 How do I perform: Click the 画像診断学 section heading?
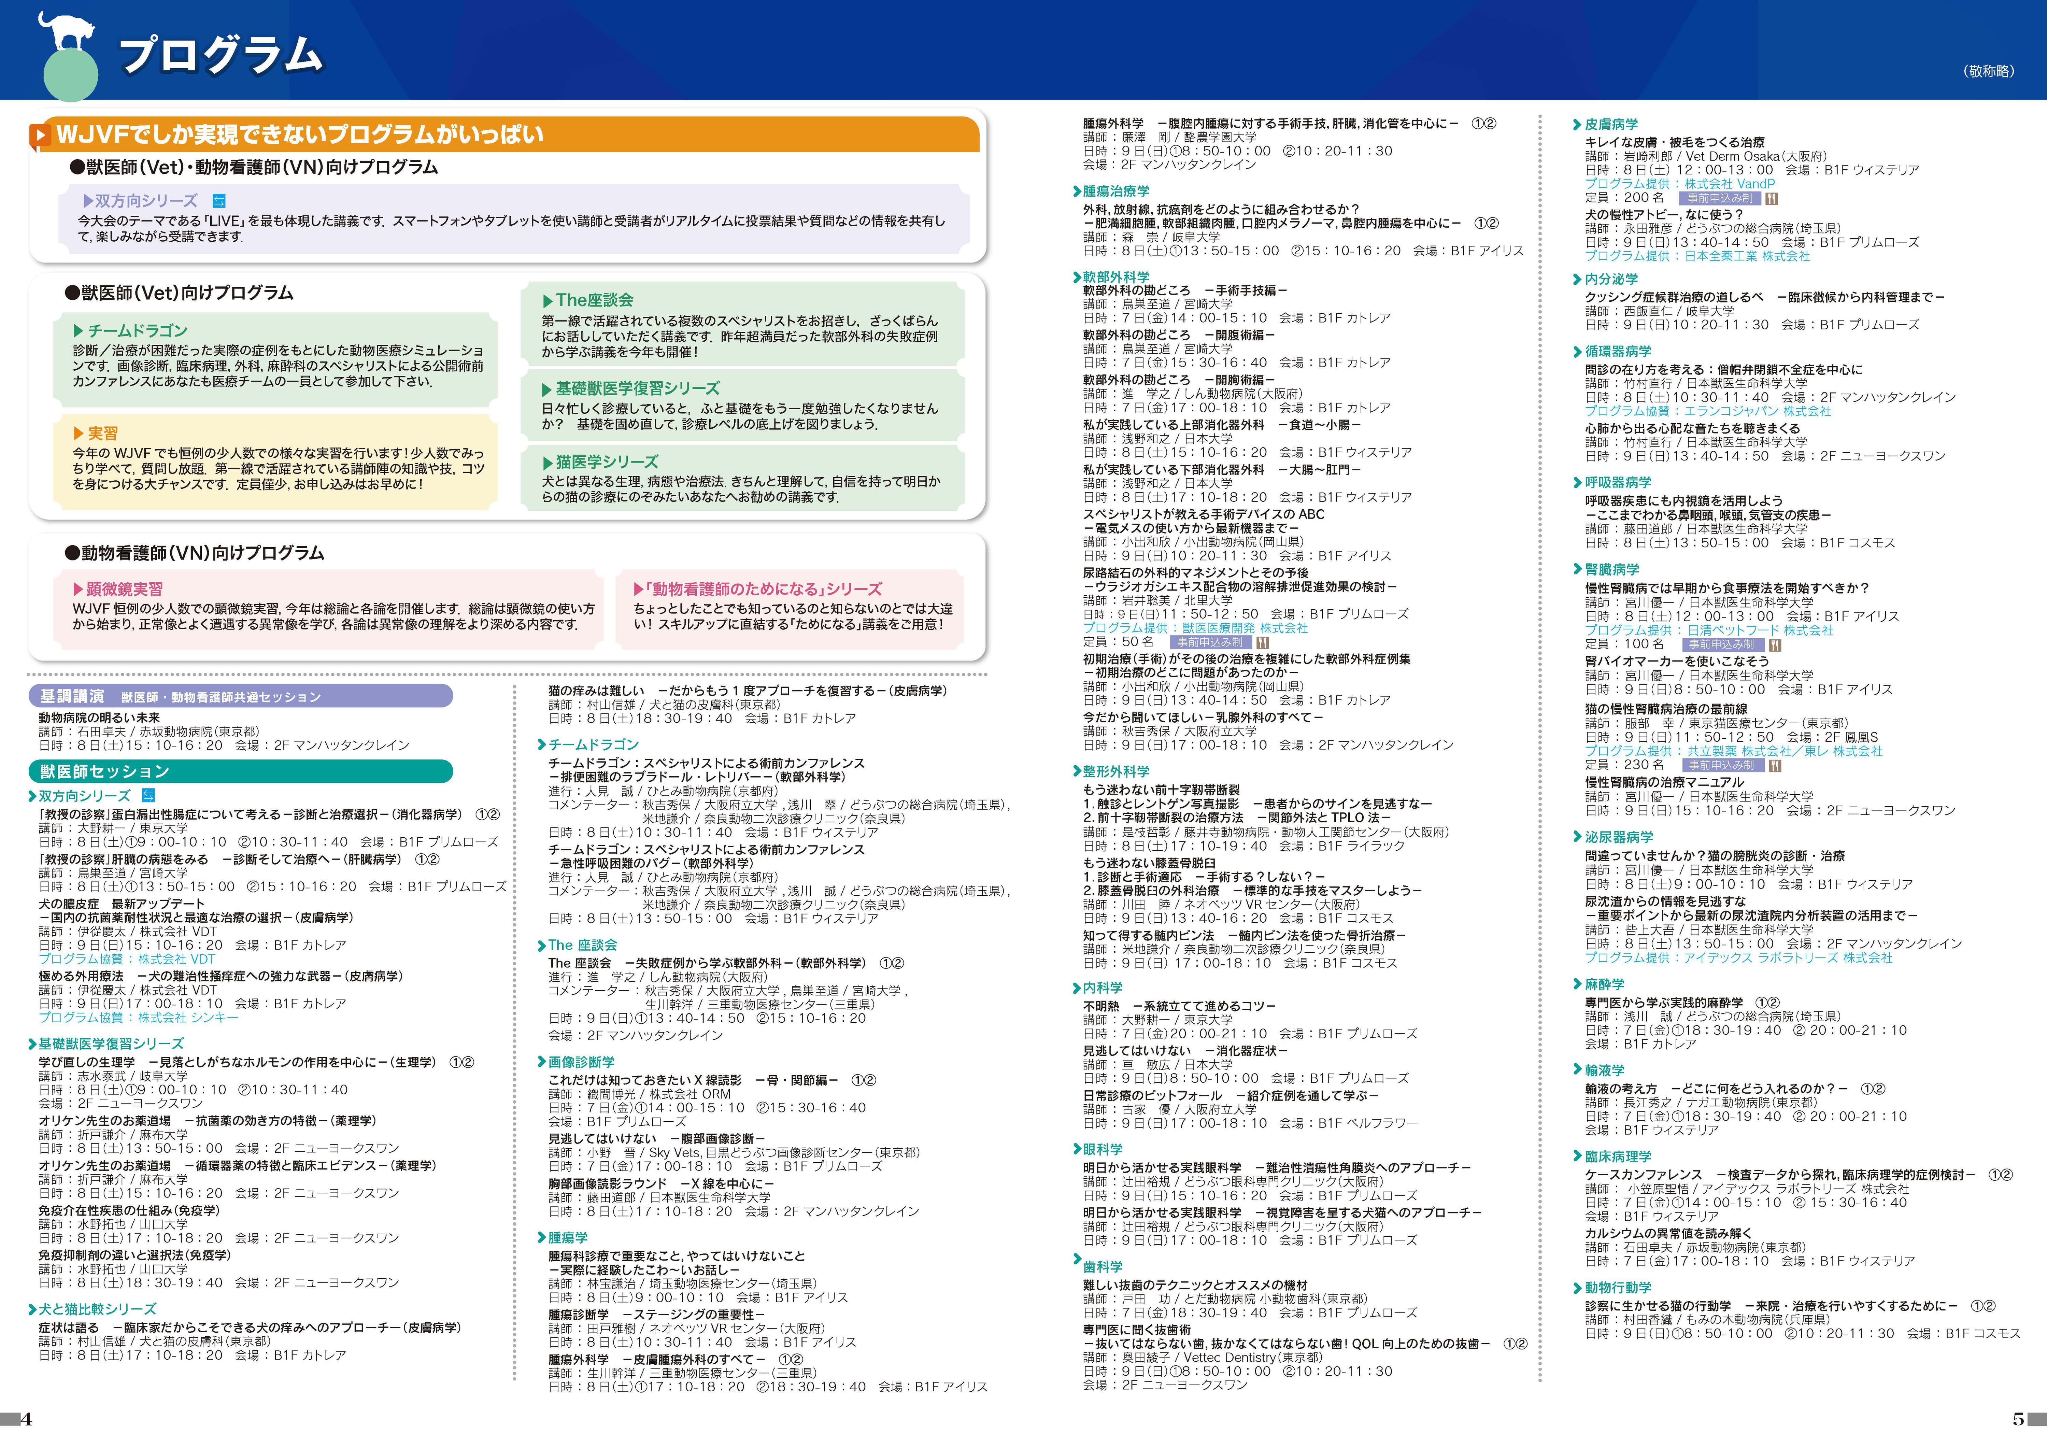(x=581, y=1062)
